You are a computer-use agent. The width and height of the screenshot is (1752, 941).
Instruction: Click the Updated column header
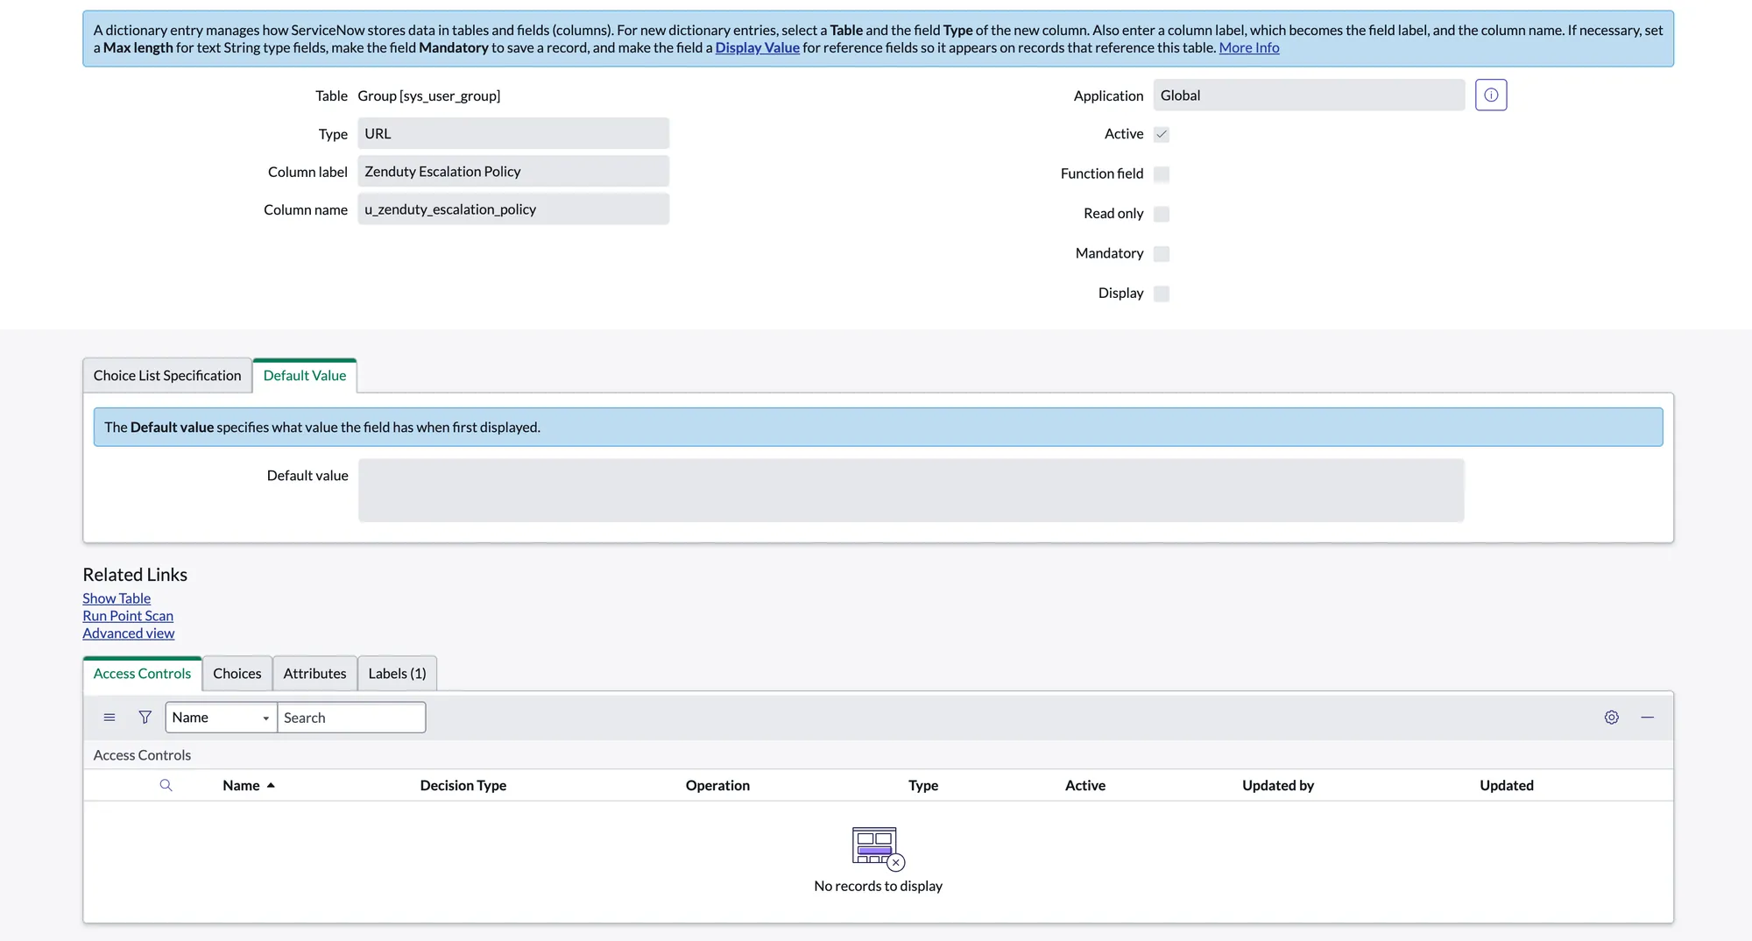pyautogui.click(x=1507, y=785)
